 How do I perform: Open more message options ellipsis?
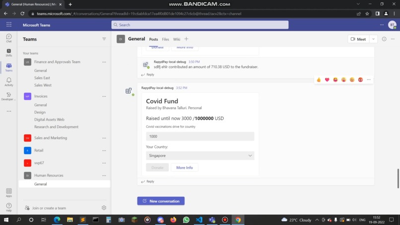point(369,79)
